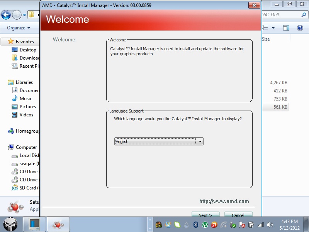Close the Catalyst Install Manager window
Screen dimensions: 309x232
coord(254,5)
